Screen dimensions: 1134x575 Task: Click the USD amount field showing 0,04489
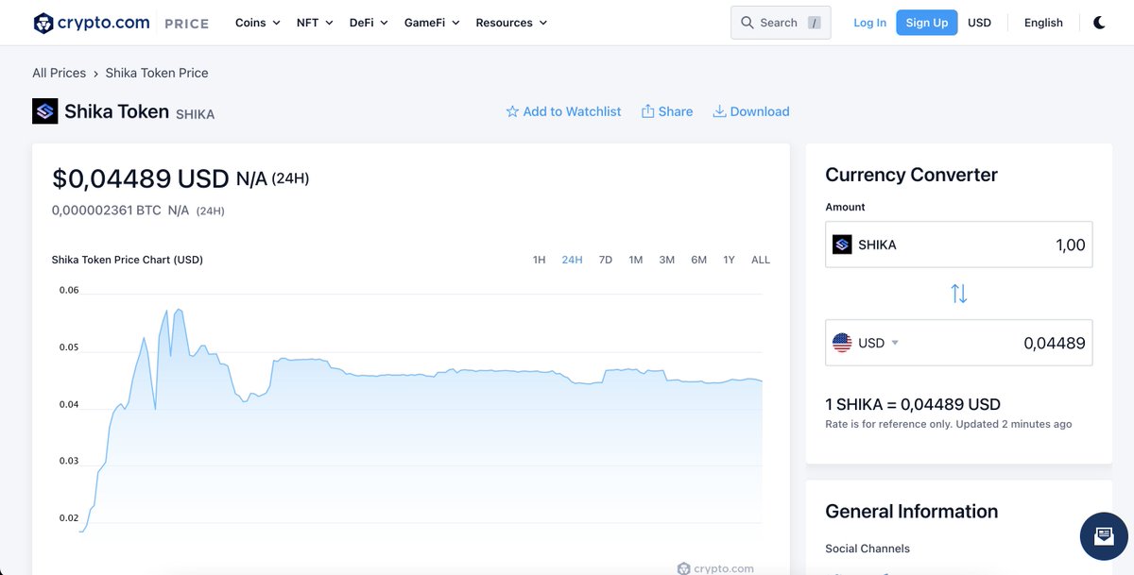click(x=959, y=343)
